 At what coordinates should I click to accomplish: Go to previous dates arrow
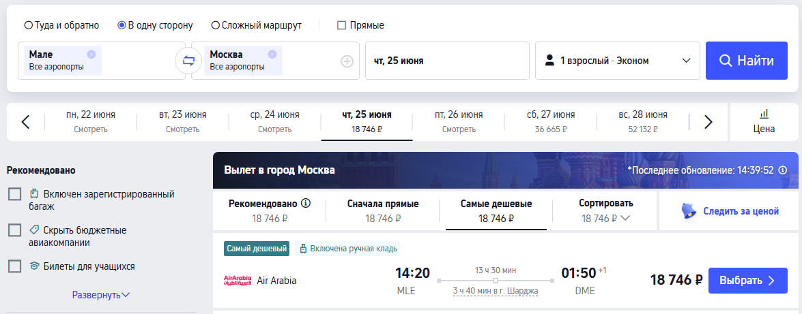click(25, 122)
